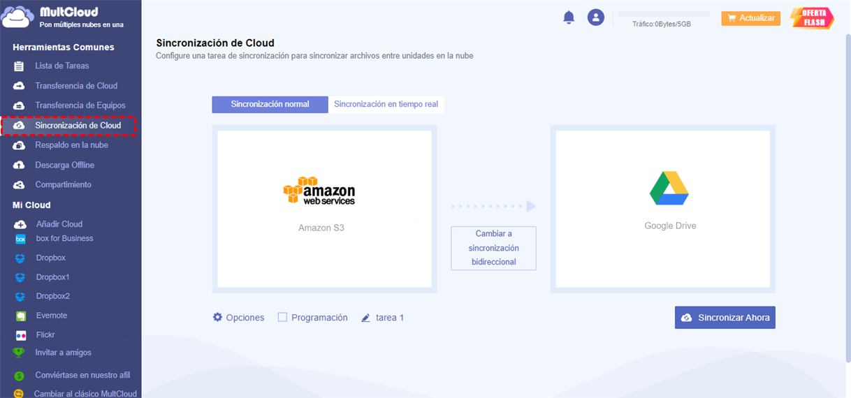
Task: Click the Transferencia de Equipos icon
Action: pos(20,105)
